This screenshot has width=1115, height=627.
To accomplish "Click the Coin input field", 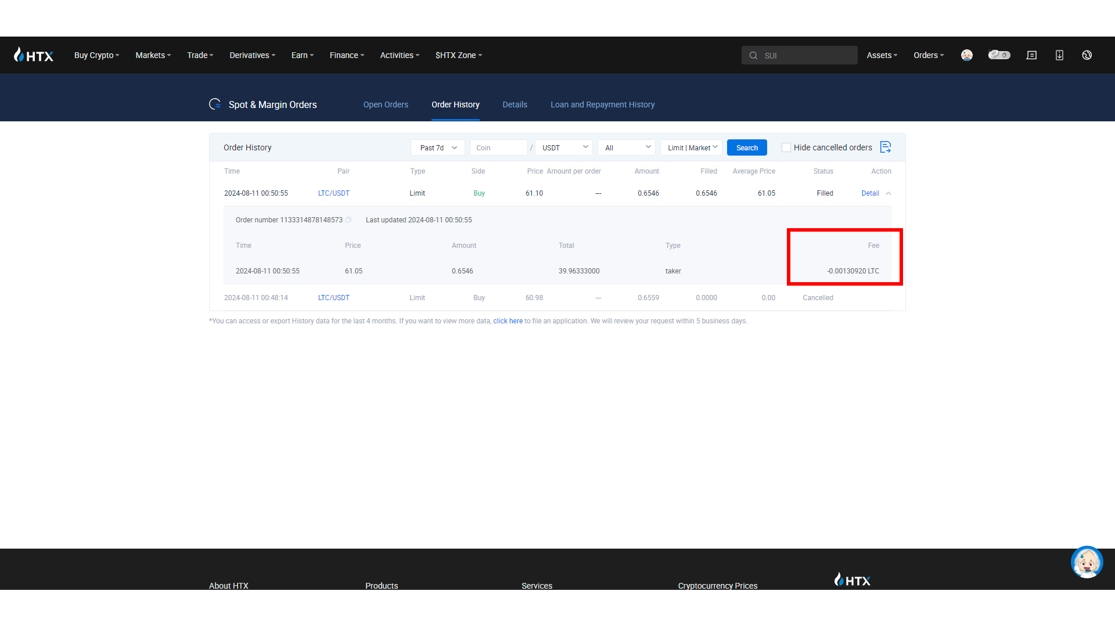I will 499,148.
